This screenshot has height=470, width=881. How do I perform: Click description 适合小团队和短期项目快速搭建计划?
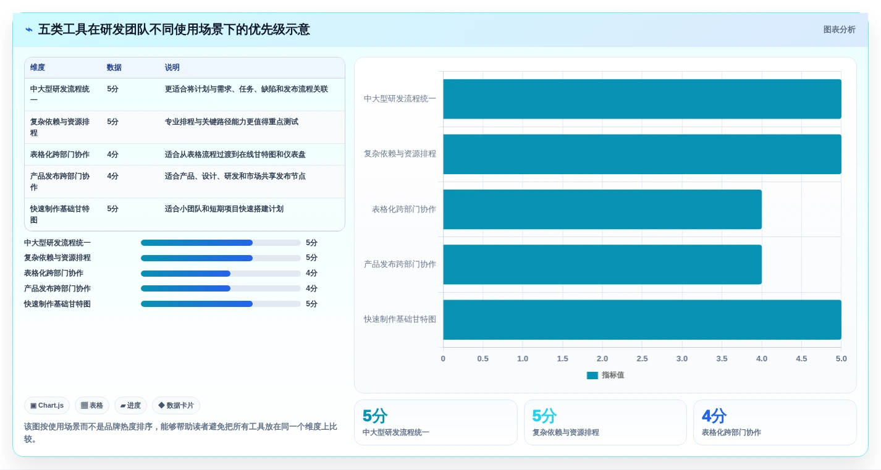(224, 209)
